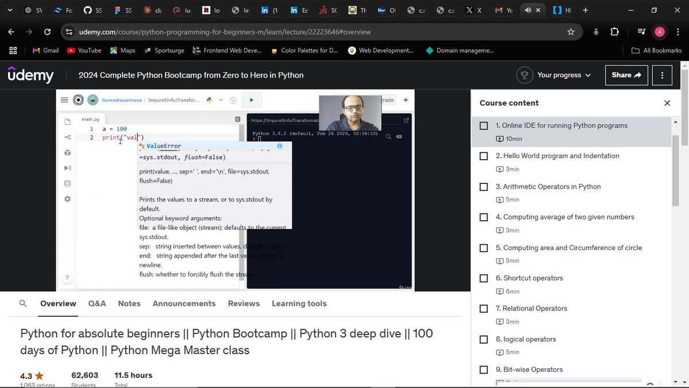This screenshot has height=388, width=689.
Task: Open the Q&A tab
Action: pos(97,304)
